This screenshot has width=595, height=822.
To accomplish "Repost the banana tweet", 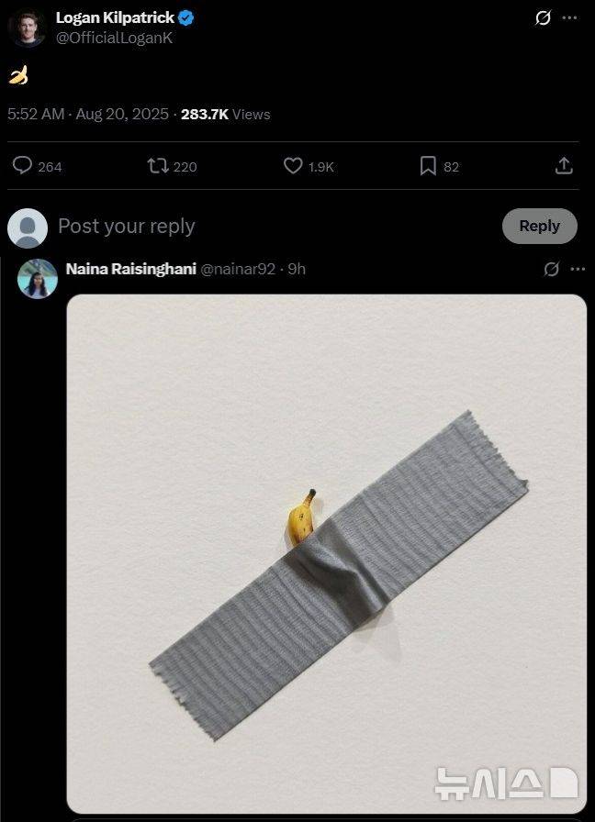I will pos(158,166).
